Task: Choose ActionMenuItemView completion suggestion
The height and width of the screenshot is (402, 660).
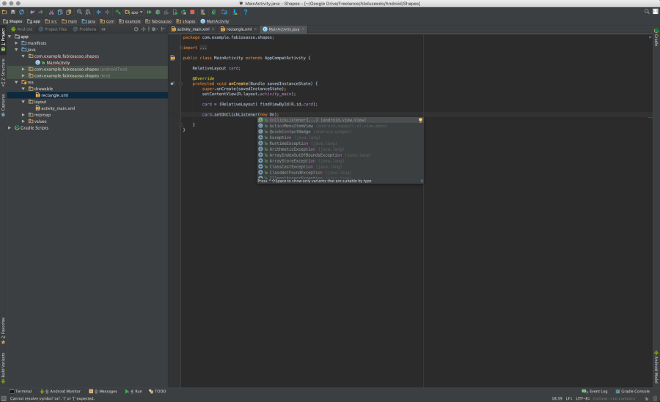Action: coord(340,126)
